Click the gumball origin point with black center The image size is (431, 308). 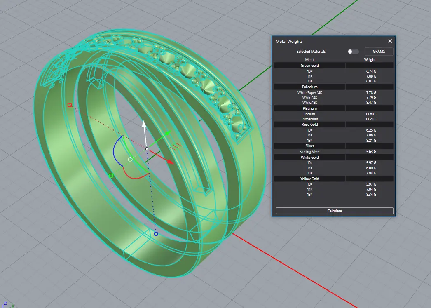[147, 148]
